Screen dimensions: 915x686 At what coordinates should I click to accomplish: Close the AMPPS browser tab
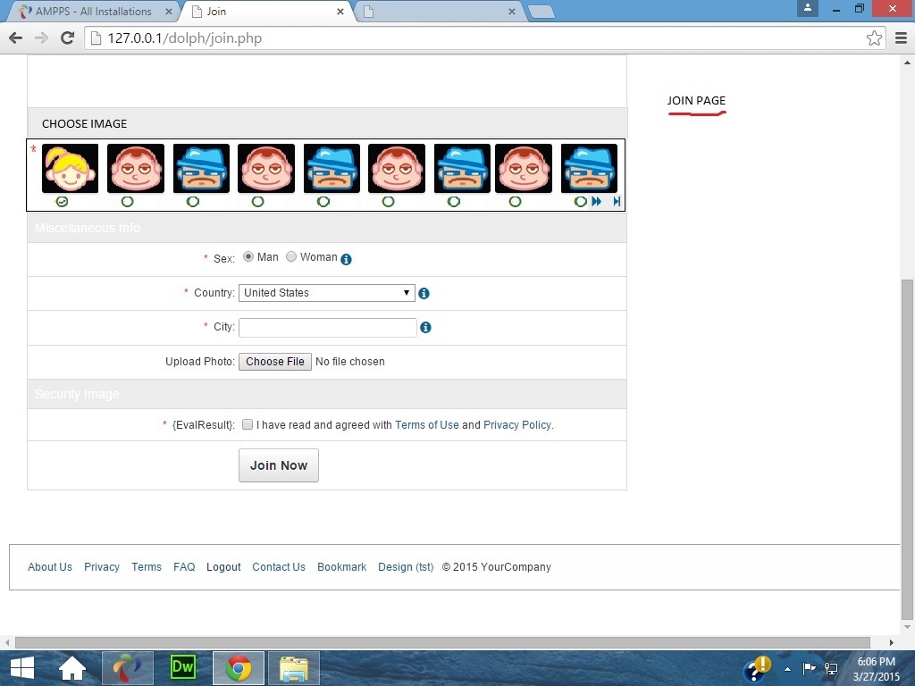pyautogui.click(x=169, y=11)
